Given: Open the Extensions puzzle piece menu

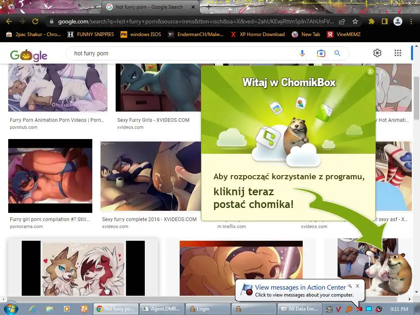Looking at the screenshot, I should tap(371, 21).
